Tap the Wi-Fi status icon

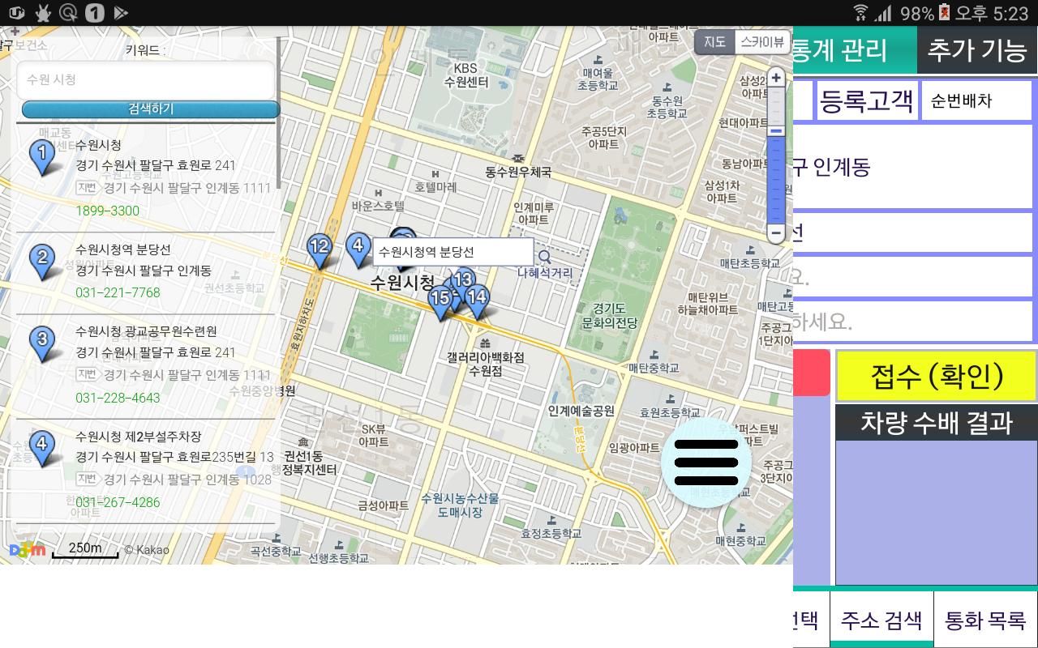pyautogui.click(x=860, y=13)
